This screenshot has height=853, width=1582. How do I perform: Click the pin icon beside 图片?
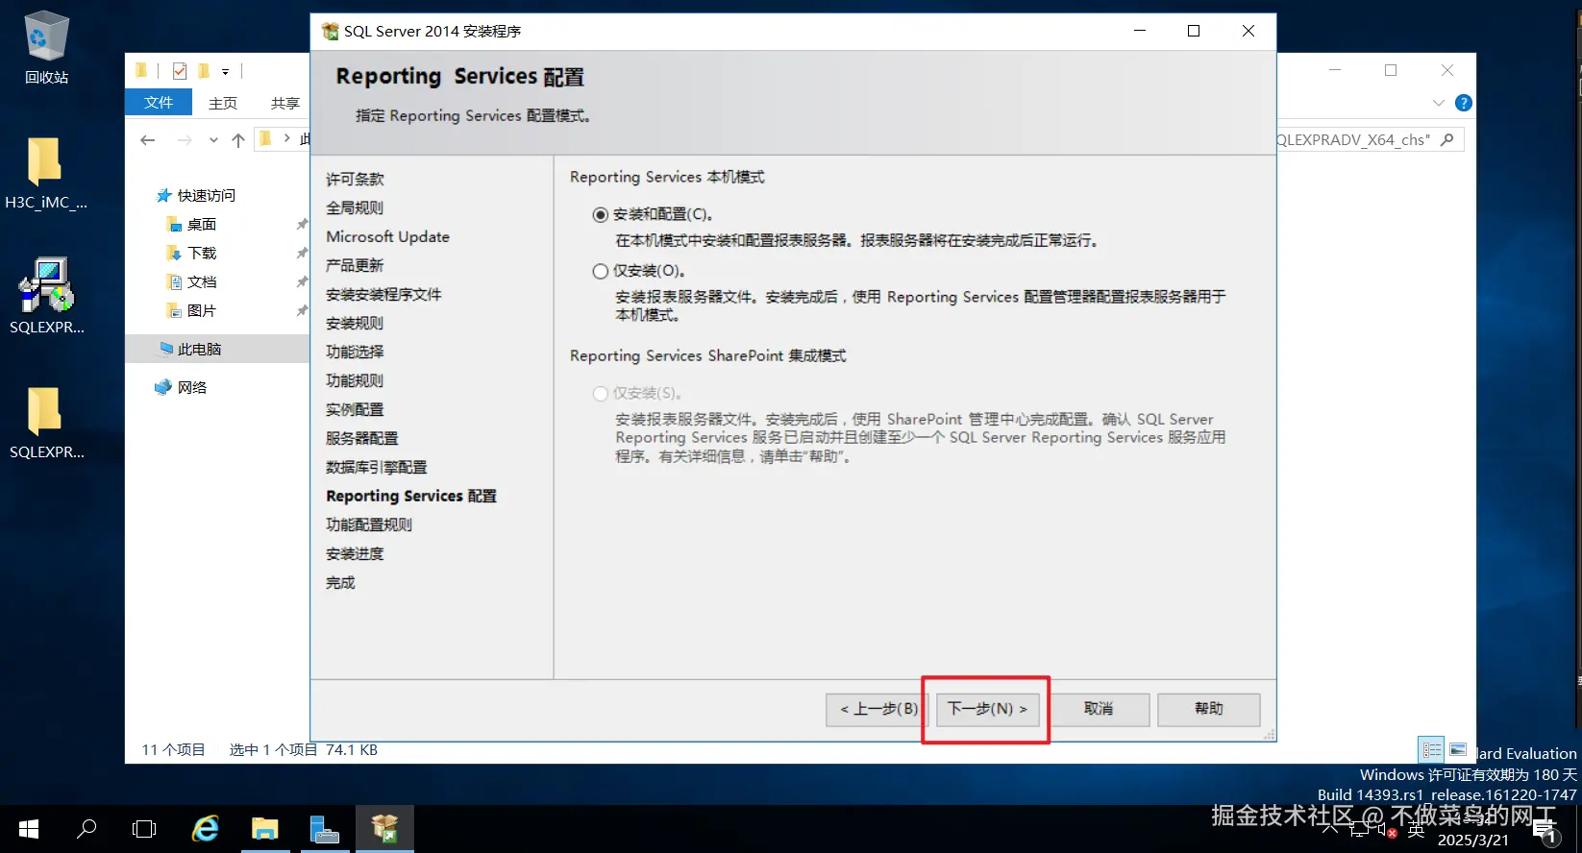302,310
